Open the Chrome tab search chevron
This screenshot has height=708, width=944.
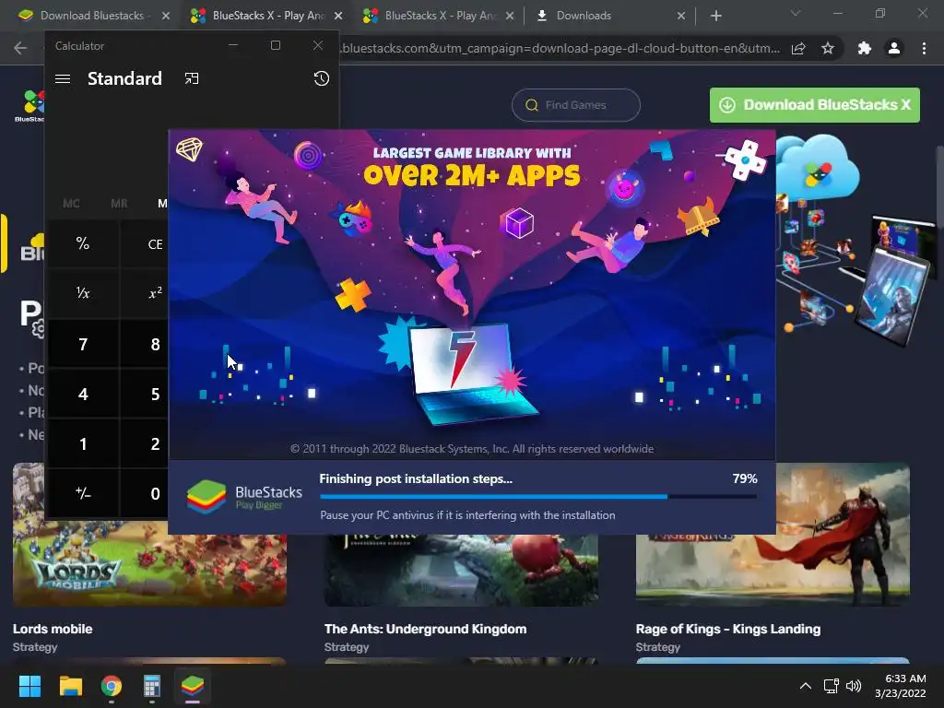point(796,13)
